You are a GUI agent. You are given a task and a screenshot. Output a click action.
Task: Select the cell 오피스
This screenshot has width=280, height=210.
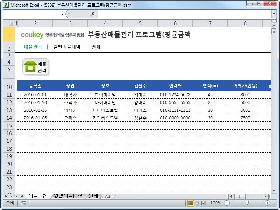pyautogui.click(x=70, y=118)
